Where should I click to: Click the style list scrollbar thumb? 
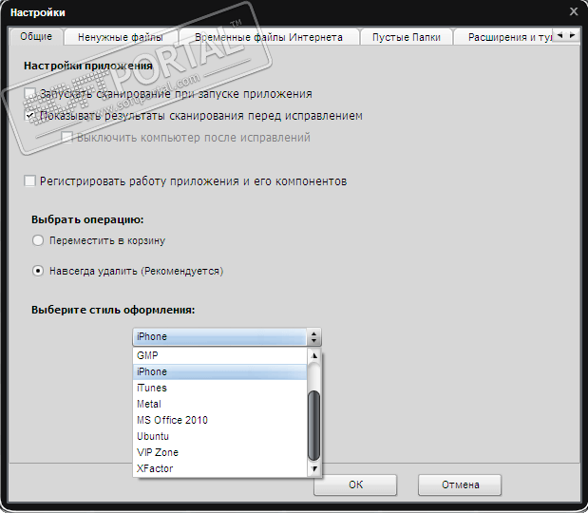click(x=313, y=426)
